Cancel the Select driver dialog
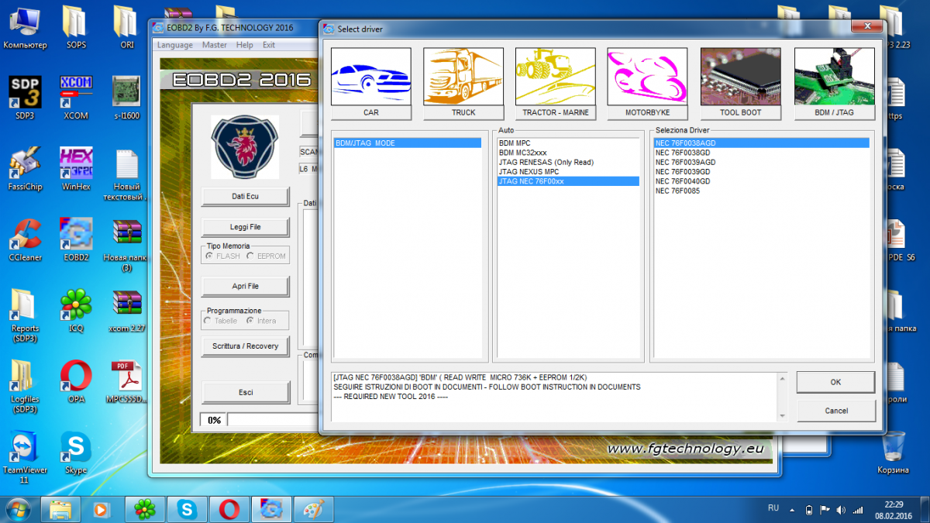 (x=835, y=411)
